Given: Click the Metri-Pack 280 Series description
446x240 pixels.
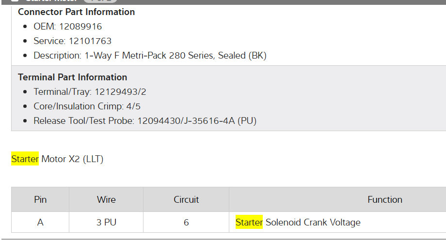Looking at the screenshot, I should point(150,56).
